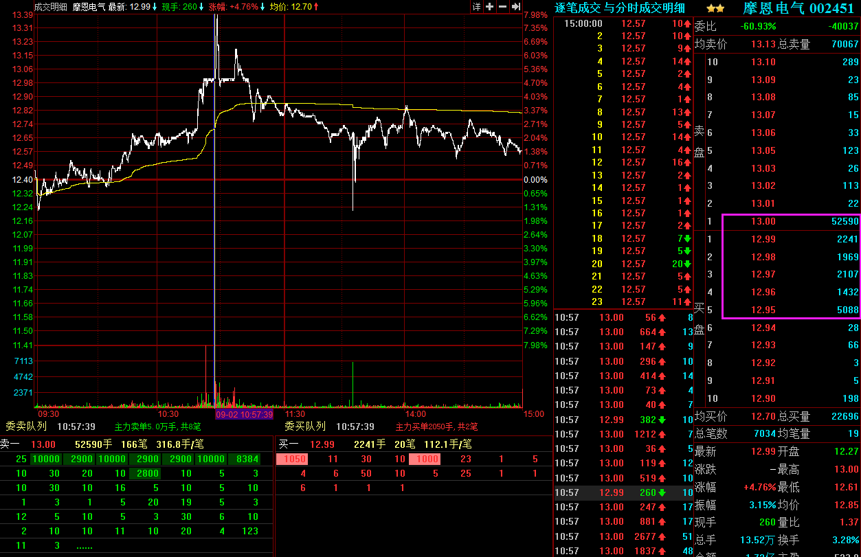The height and width of the screenshot is (557, 861).
Task: Click the 详 detail icon above chart
Action: click(x=477, y=7)
